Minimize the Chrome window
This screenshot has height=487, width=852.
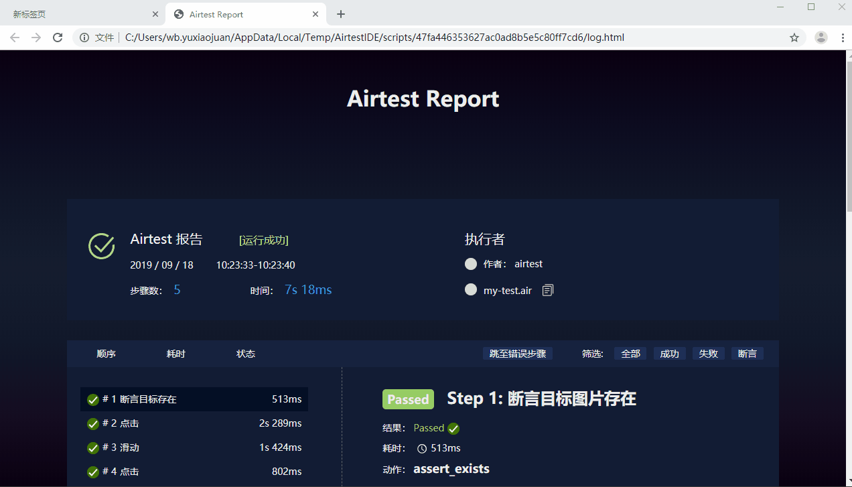click(780, 7)
